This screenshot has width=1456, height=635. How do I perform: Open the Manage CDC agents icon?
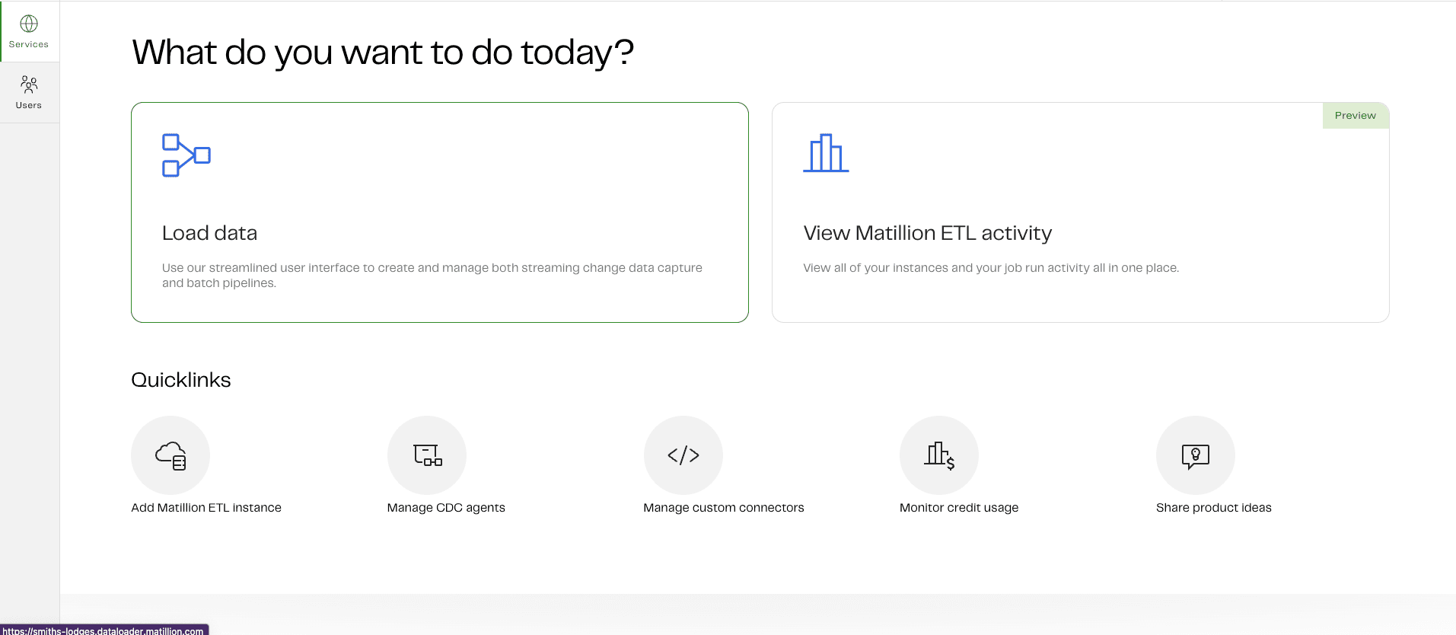427,455
